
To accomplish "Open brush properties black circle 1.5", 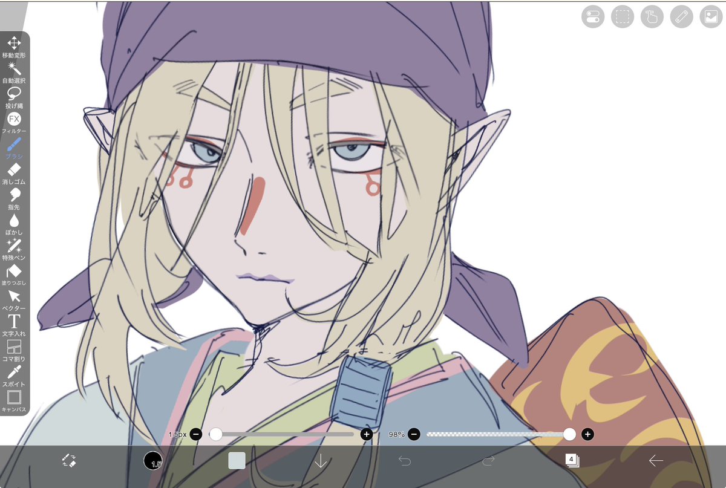I will (153, 461).
